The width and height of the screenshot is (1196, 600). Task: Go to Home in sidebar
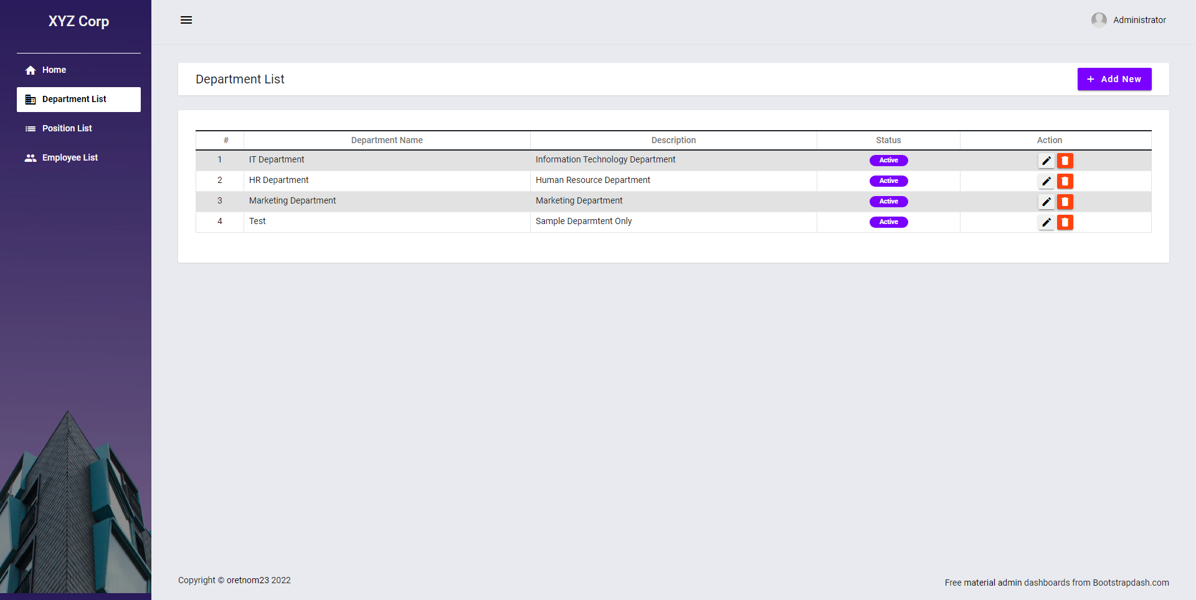click(x=54, y=70)
